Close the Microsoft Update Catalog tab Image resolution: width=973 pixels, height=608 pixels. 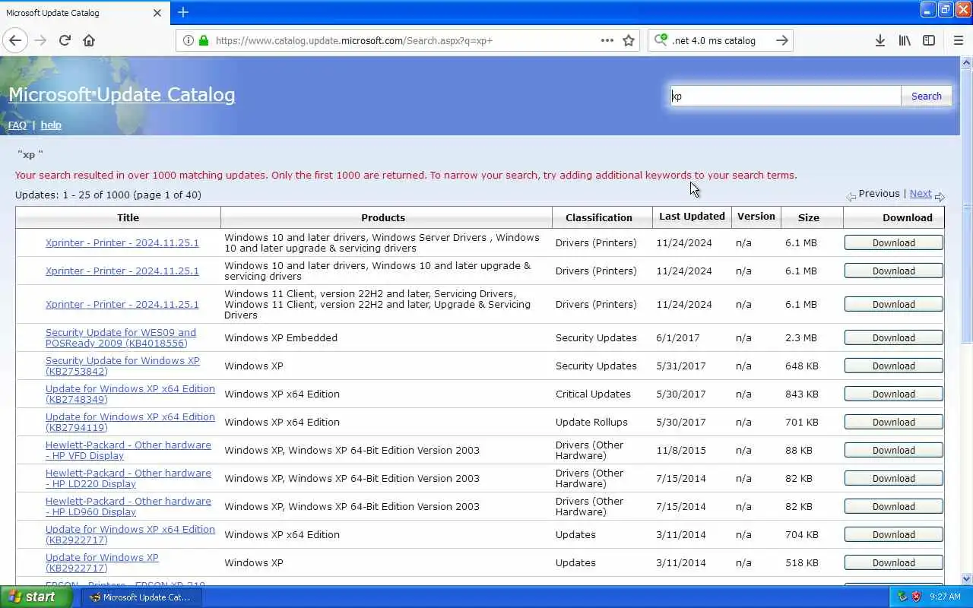pyautogui.click(x=157, y=13)
